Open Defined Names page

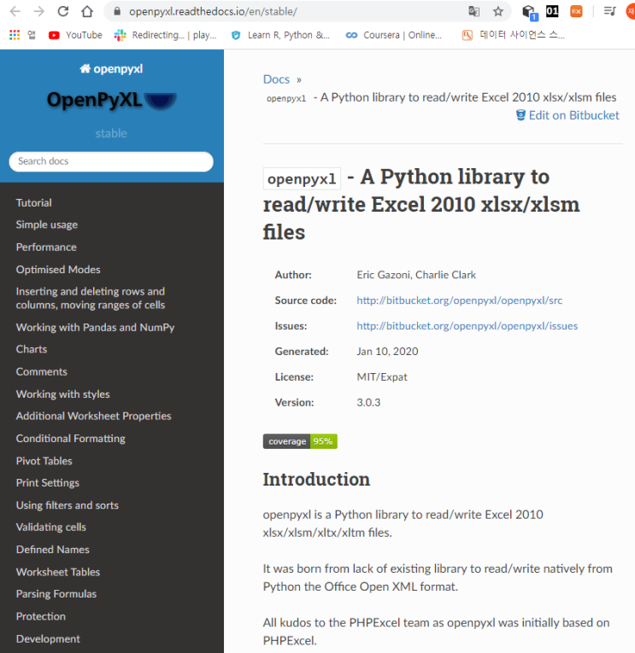tap(52, 550)
